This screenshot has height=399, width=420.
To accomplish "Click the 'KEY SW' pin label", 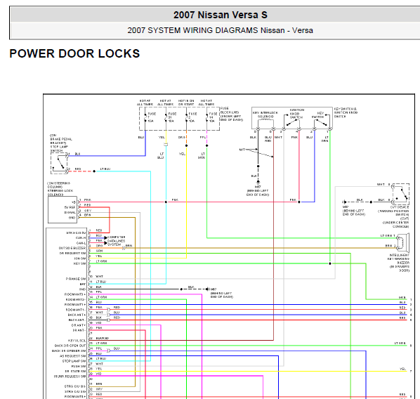I will pyautogui.click(x=79, y=263).
